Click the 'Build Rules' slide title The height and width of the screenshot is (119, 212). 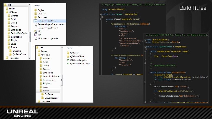(193, 8)
